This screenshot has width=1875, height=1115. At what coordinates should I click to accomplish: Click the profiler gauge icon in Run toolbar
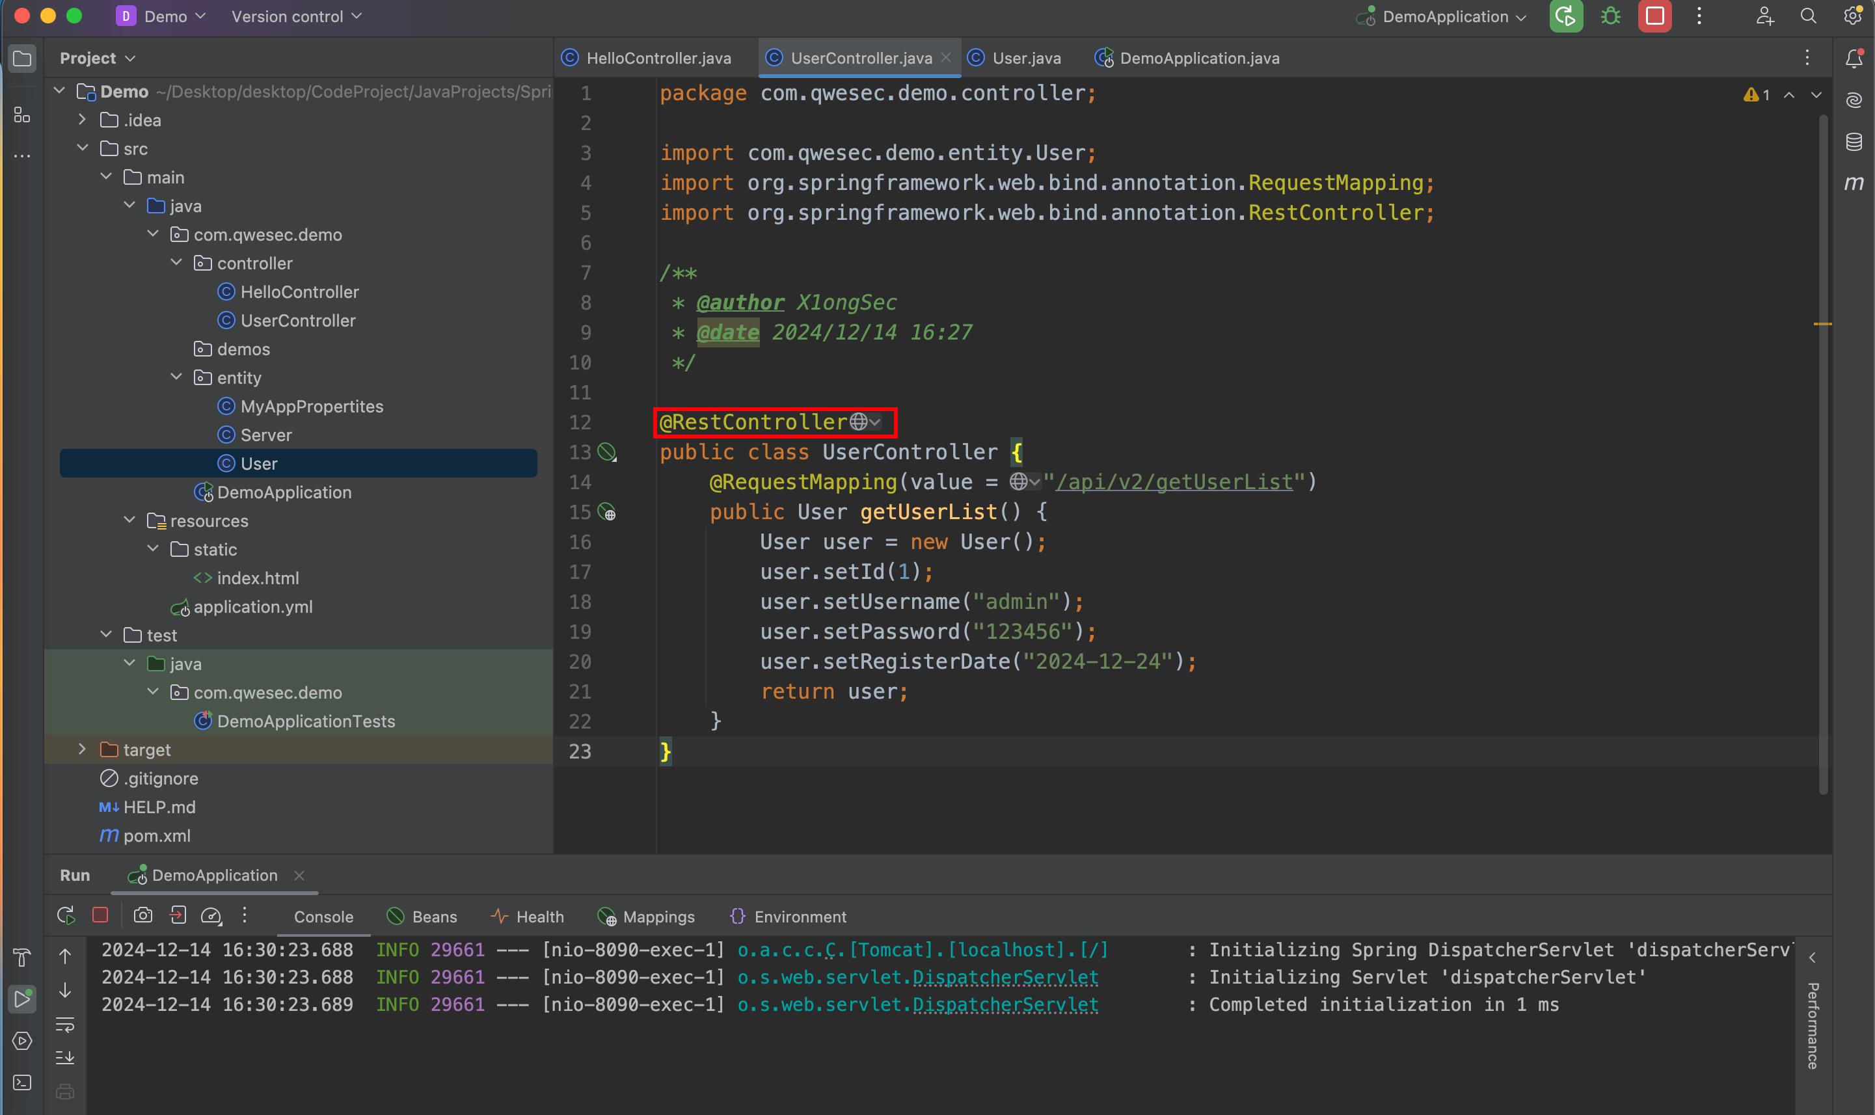tap(211, 915)
